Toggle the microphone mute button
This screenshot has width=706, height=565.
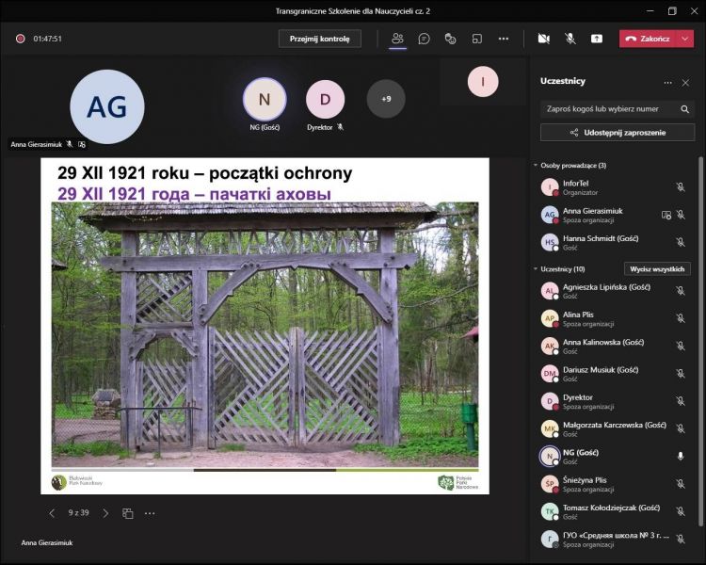(x=570, y=39)
